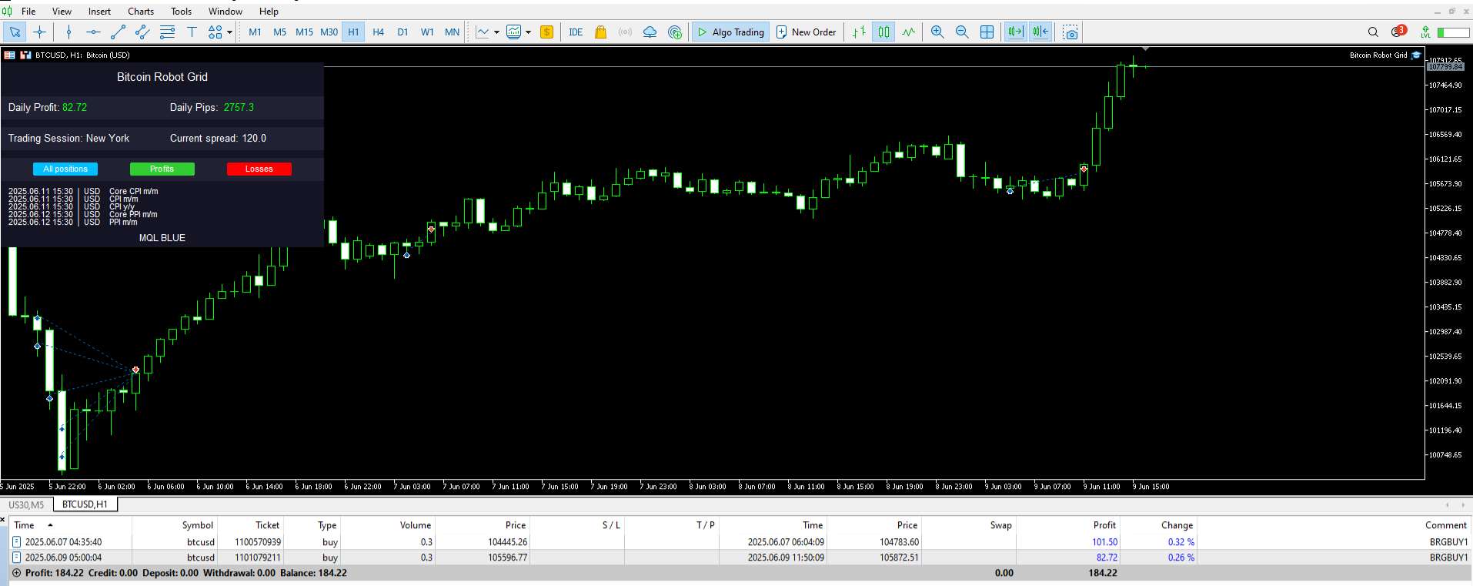Open the chart templates dropdown arrow
The height and width of the screenshot is (586, 1473).
click(528, 32)
